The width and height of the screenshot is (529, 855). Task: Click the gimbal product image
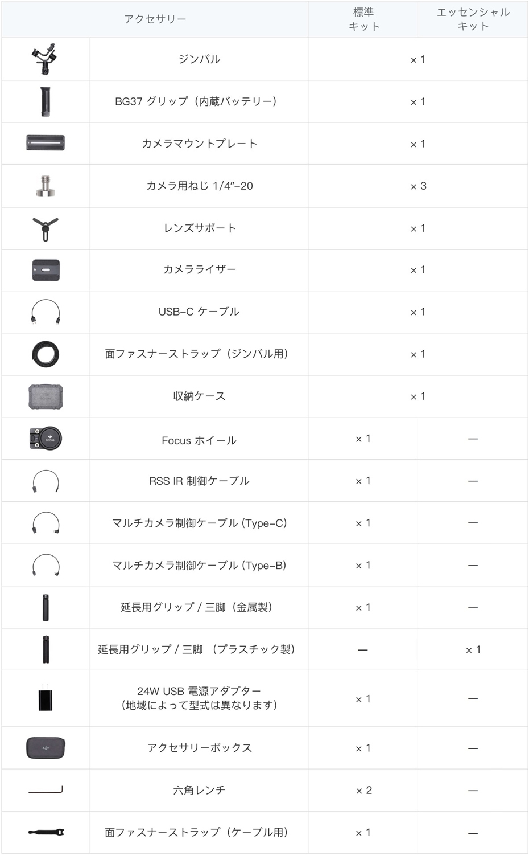pyautogui.click(x=46, y=59)
